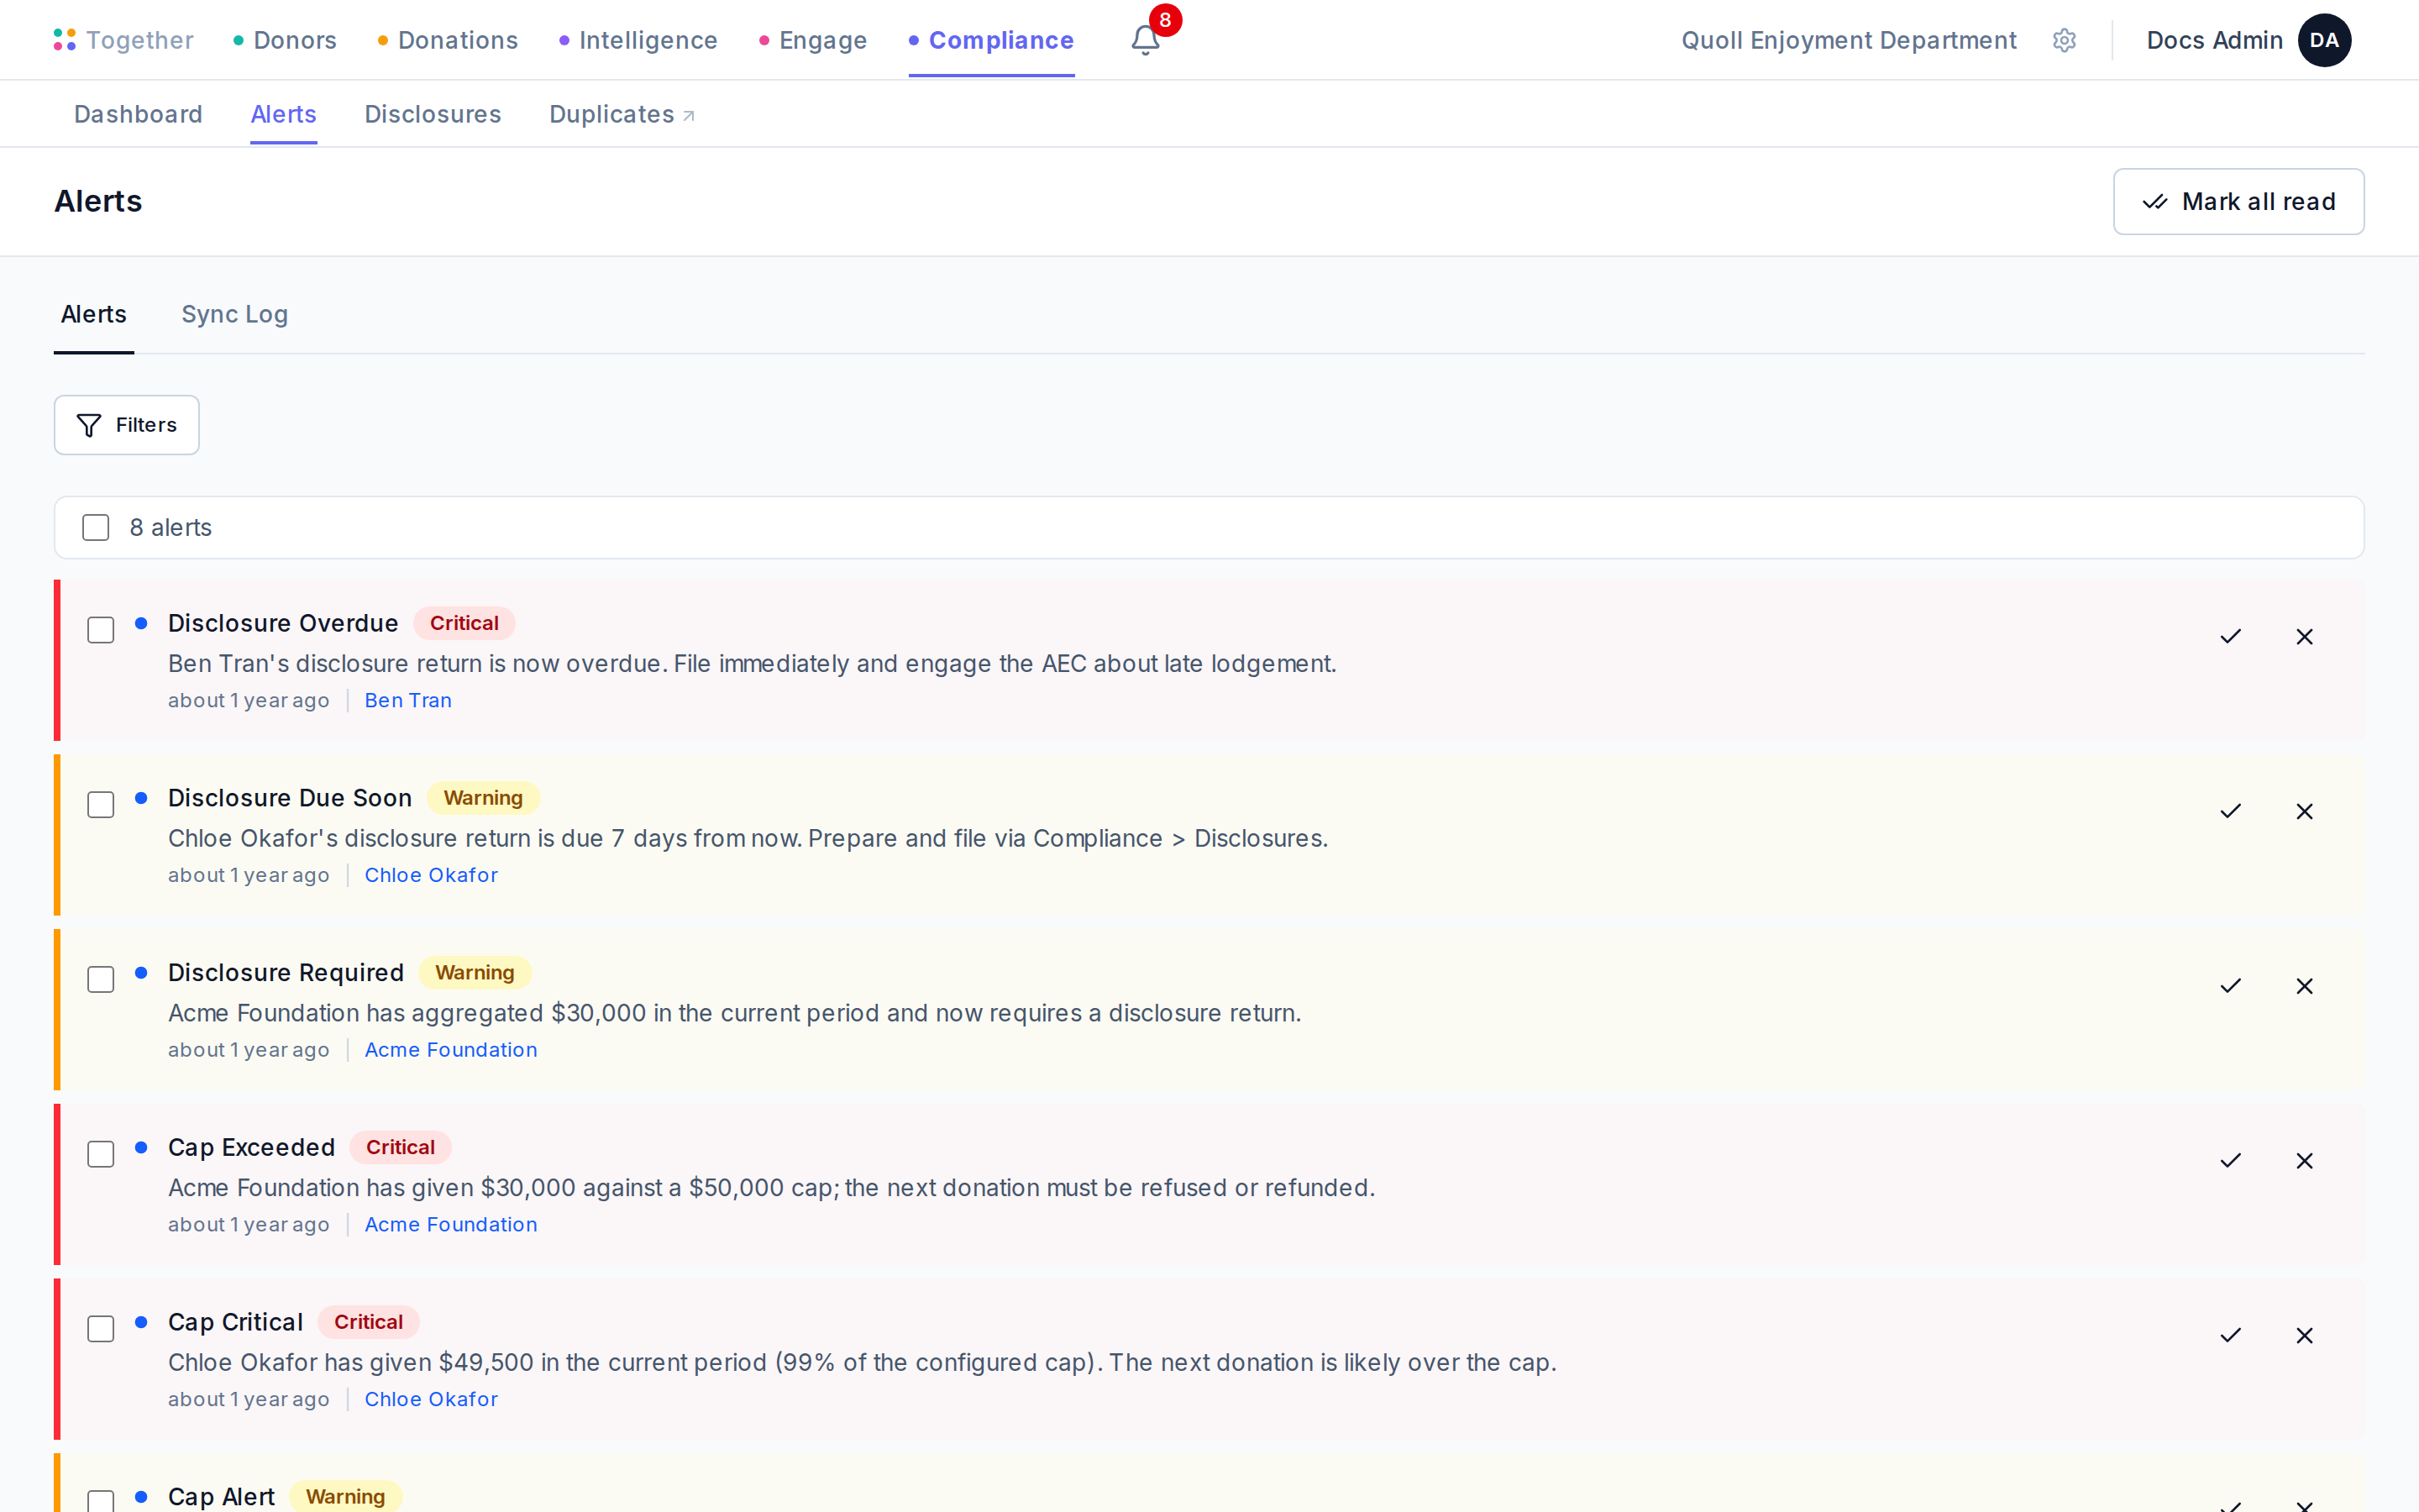Dismiss the Cap Exceeded alert
The width and height of the screenshot is (2419, 1512).
click(x=2304, y=1161)
